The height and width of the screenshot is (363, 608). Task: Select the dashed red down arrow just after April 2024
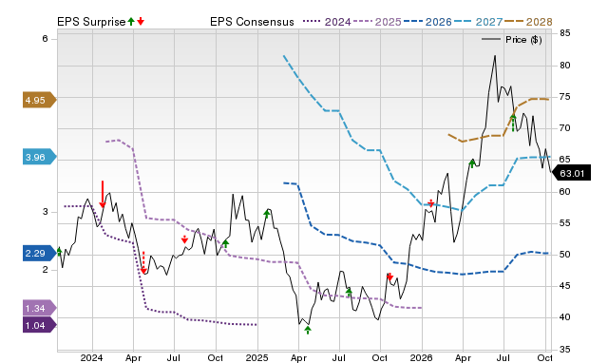pos(143,262)
